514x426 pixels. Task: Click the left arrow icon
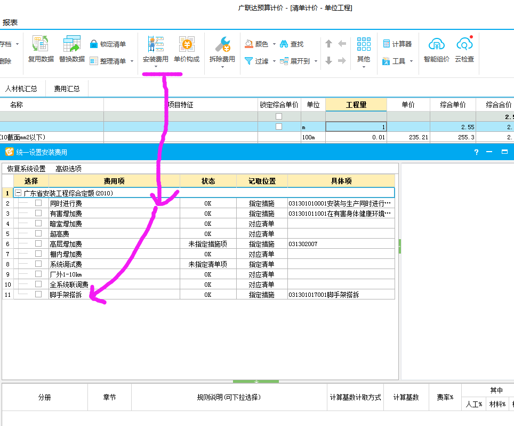click(x=342, y=44)
